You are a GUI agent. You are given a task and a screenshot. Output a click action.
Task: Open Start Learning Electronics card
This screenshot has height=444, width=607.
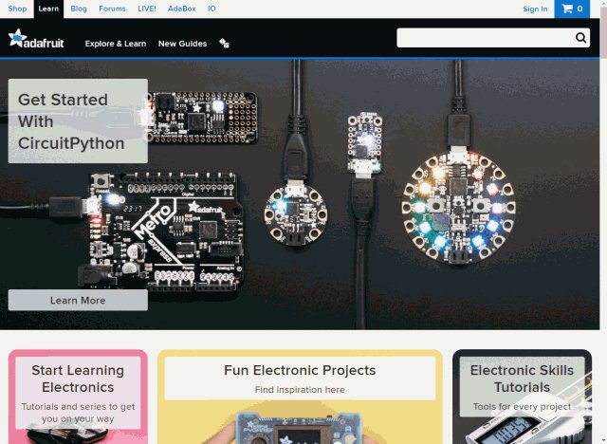tap(78, 397)
